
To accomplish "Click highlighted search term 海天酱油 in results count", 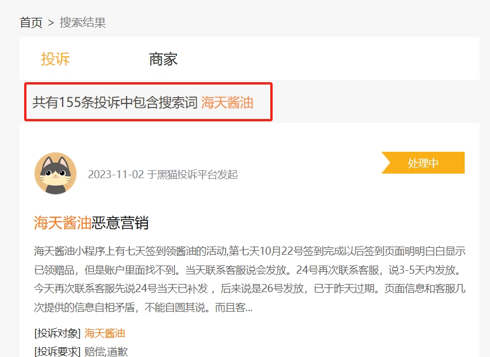I will pos(227,102).
